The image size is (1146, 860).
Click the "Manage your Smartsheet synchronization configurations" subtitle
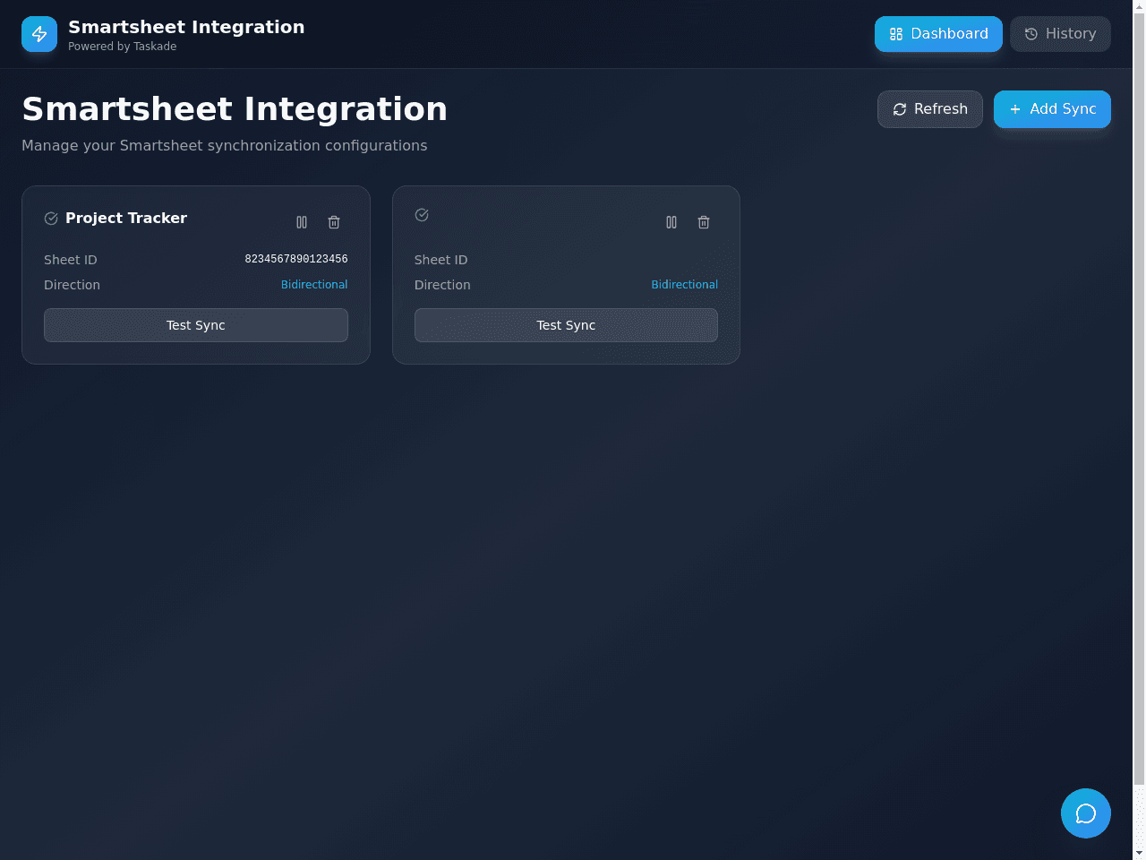tap(225, 145)
